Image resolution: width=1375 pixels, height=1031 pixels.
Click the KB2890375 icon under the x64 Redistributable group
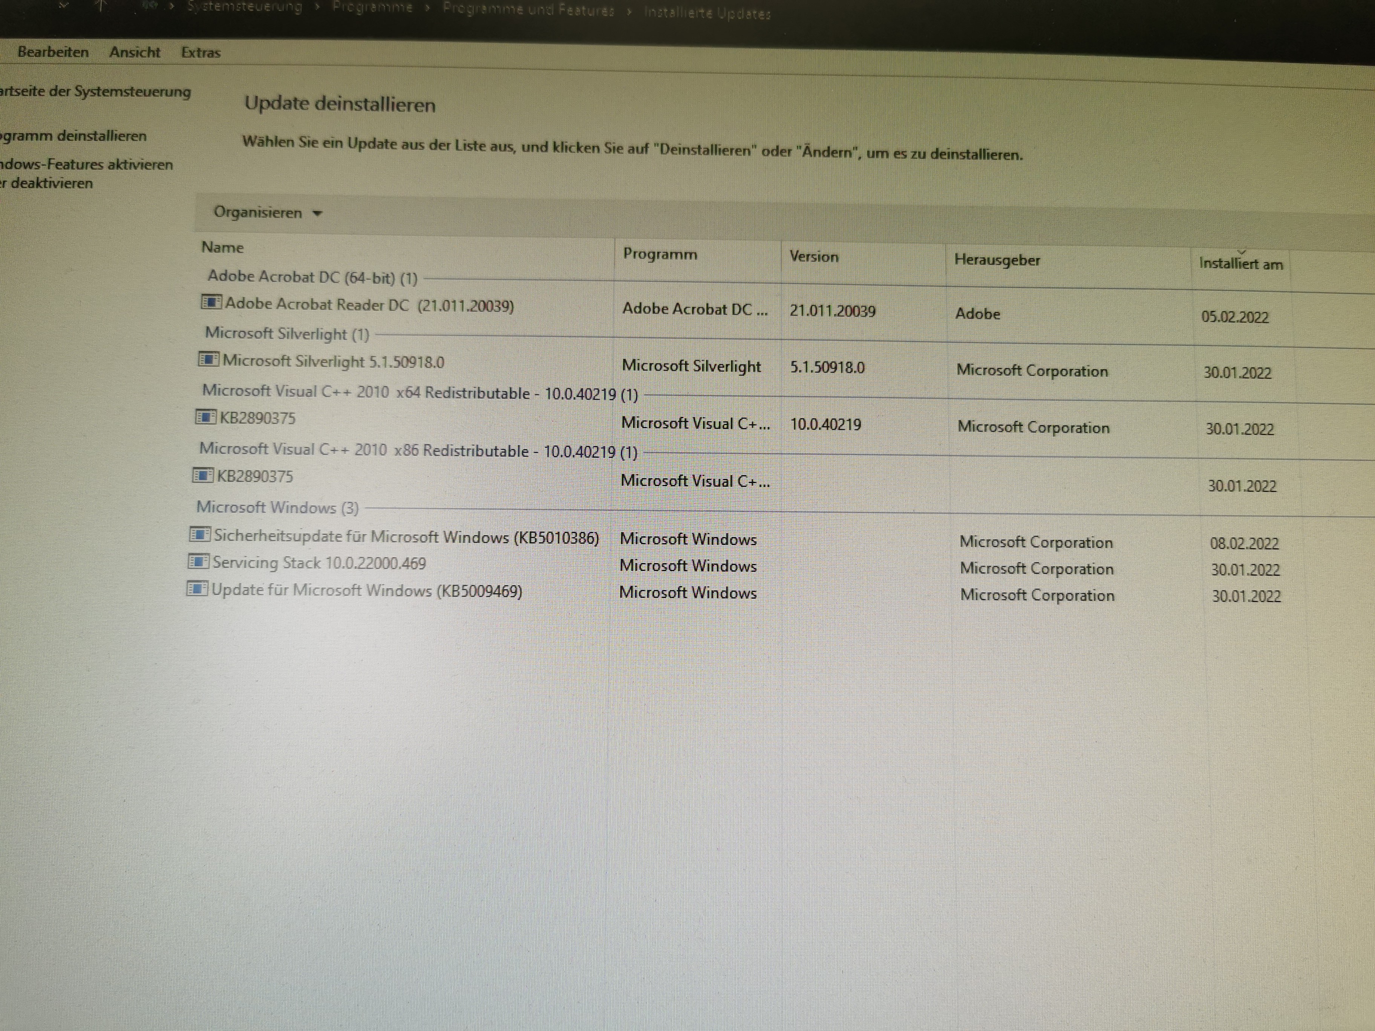coord(206,416)
